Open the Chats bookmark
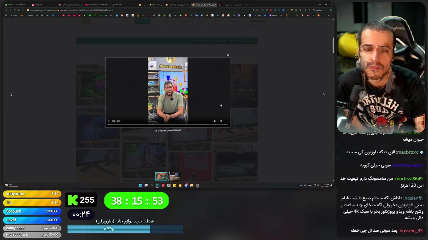428x240 pixels. 257,15
